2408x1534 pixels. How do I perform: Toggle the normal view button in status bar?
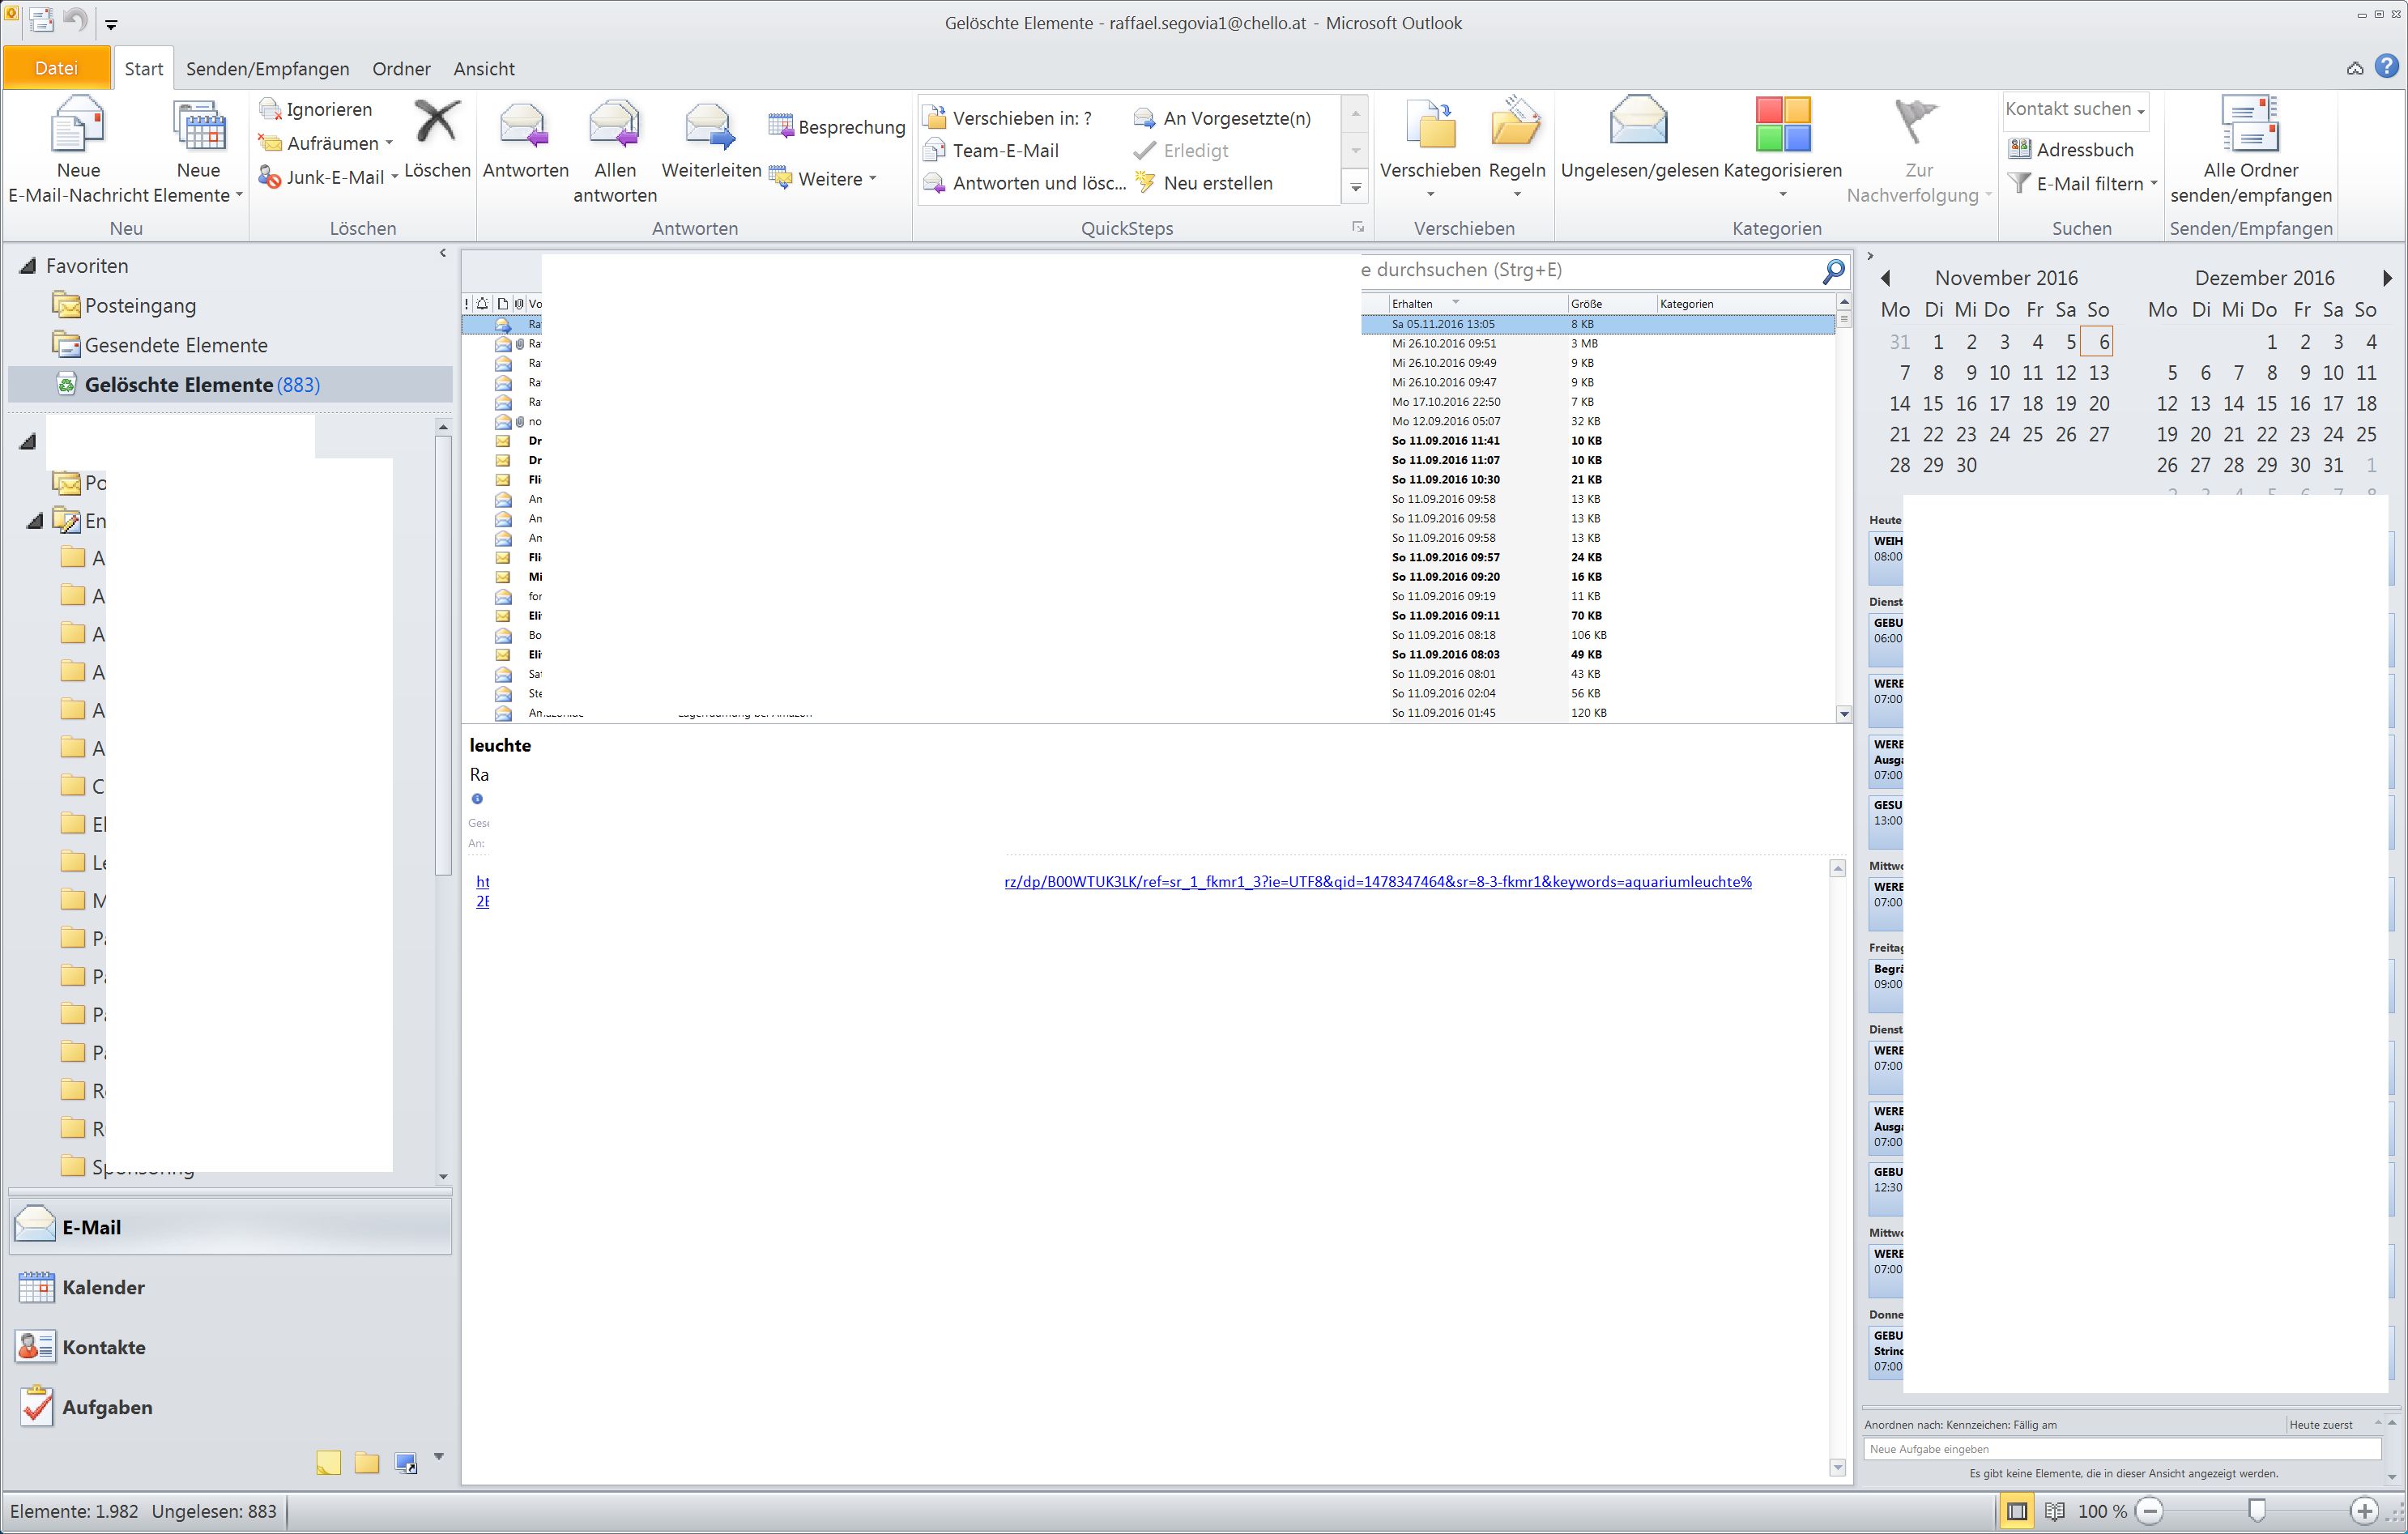click(2017, 1511)
